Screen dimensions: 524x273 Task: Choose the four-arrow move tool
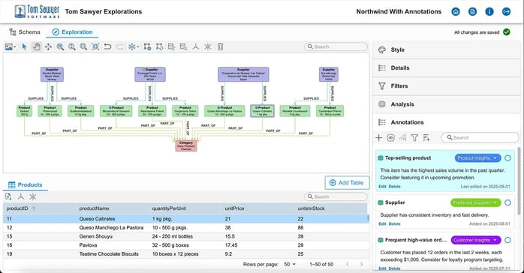pyautogui.click(x=48, y=46)
